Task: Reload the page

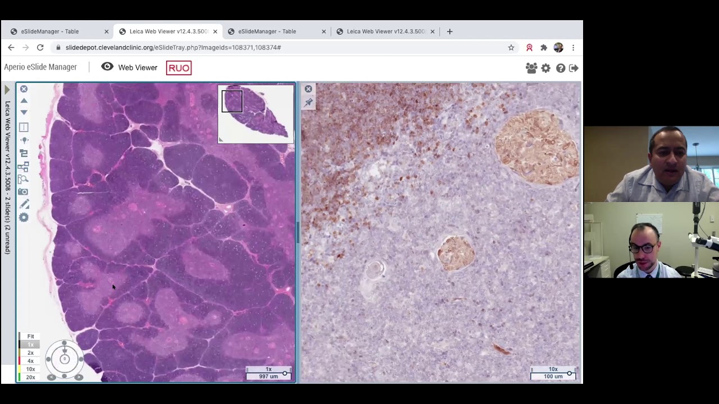Action: [x=40, y=48]
